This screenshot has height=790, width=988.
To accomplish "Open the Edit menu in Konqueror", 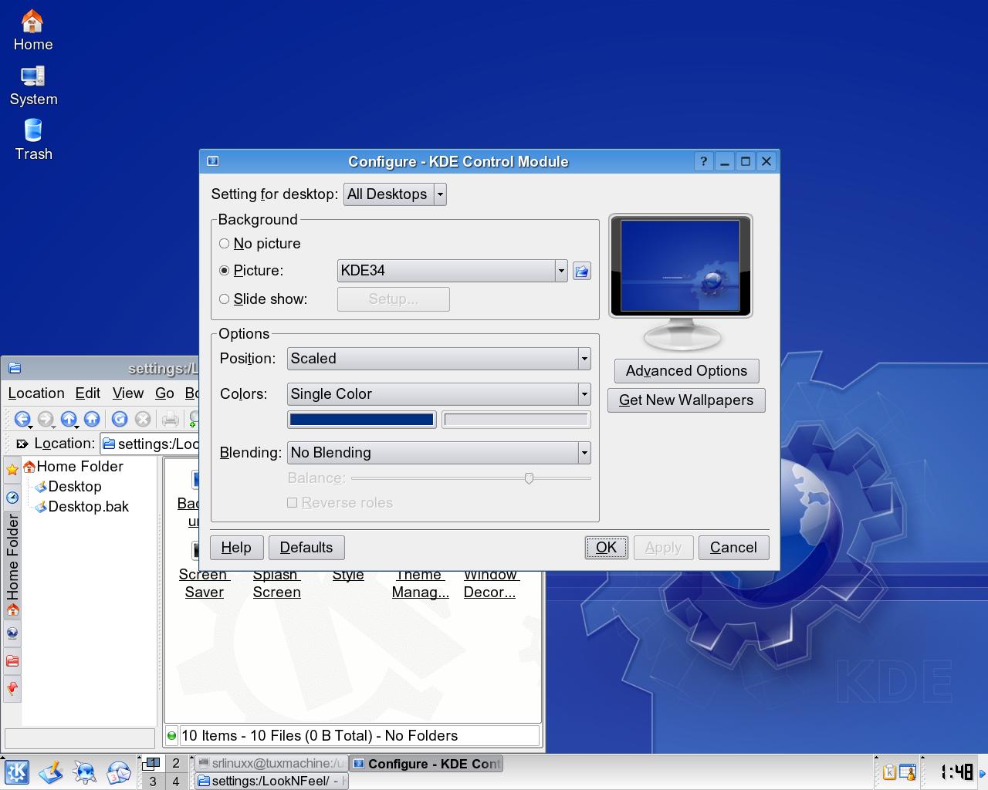I will pos(88,393).
